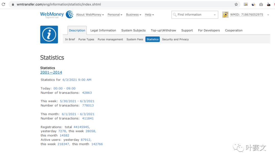The image size is (275, 160).
Task: Click the Find information search field
Action: pos(192,15)
